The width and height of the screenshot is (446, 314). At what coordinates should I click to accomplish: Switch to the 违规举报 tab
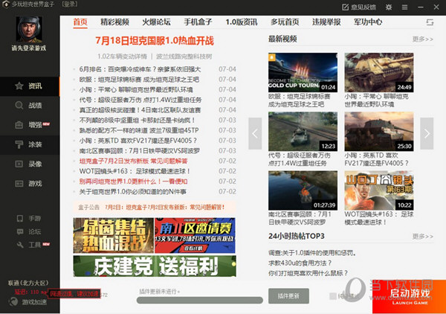coord(326,22)
